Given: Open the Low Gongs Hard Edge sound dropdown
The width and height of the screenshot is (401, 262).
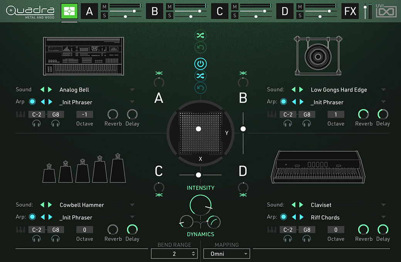Looking at the screenshot, I should click(x=383, y=90).
